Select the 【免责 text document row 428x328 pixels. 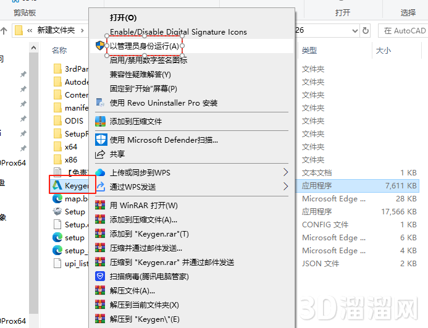click(x=70, y=172)
